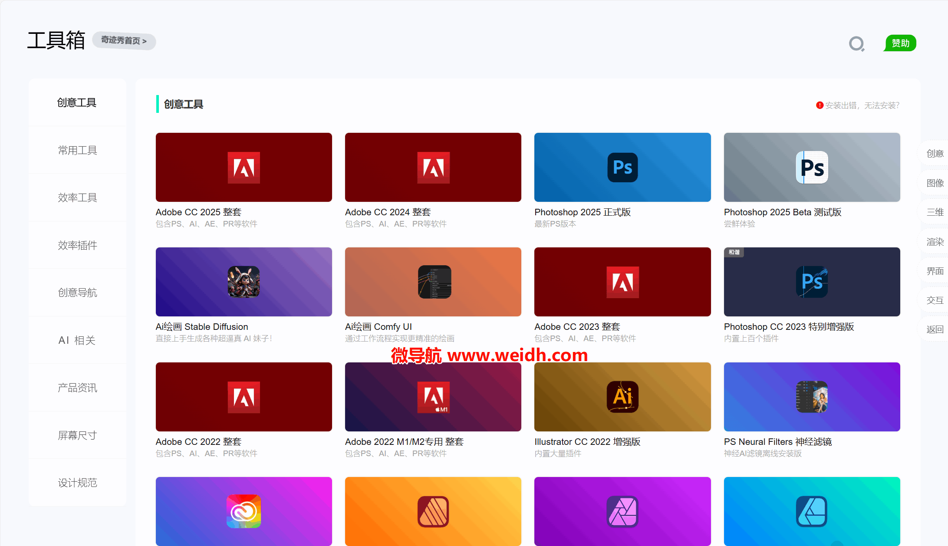Click Adobe CC 2025 整套 Adobe icon
The height and width of the screenshot is (546, 948).
point(244,168)
